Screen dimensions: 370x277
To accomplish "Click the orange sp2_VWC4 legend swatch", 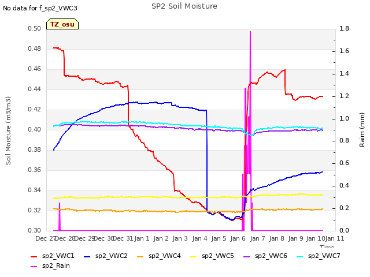I will pyautogui.click(x=140, y=256).
